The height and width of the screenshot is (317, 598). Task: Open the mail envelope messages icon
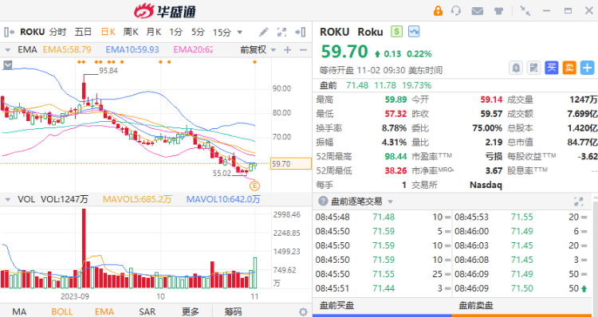[477, 11]
